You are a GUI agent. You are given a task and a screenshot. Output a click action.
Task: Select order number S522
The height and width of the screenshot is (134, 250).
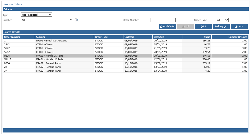pos(126,48)
